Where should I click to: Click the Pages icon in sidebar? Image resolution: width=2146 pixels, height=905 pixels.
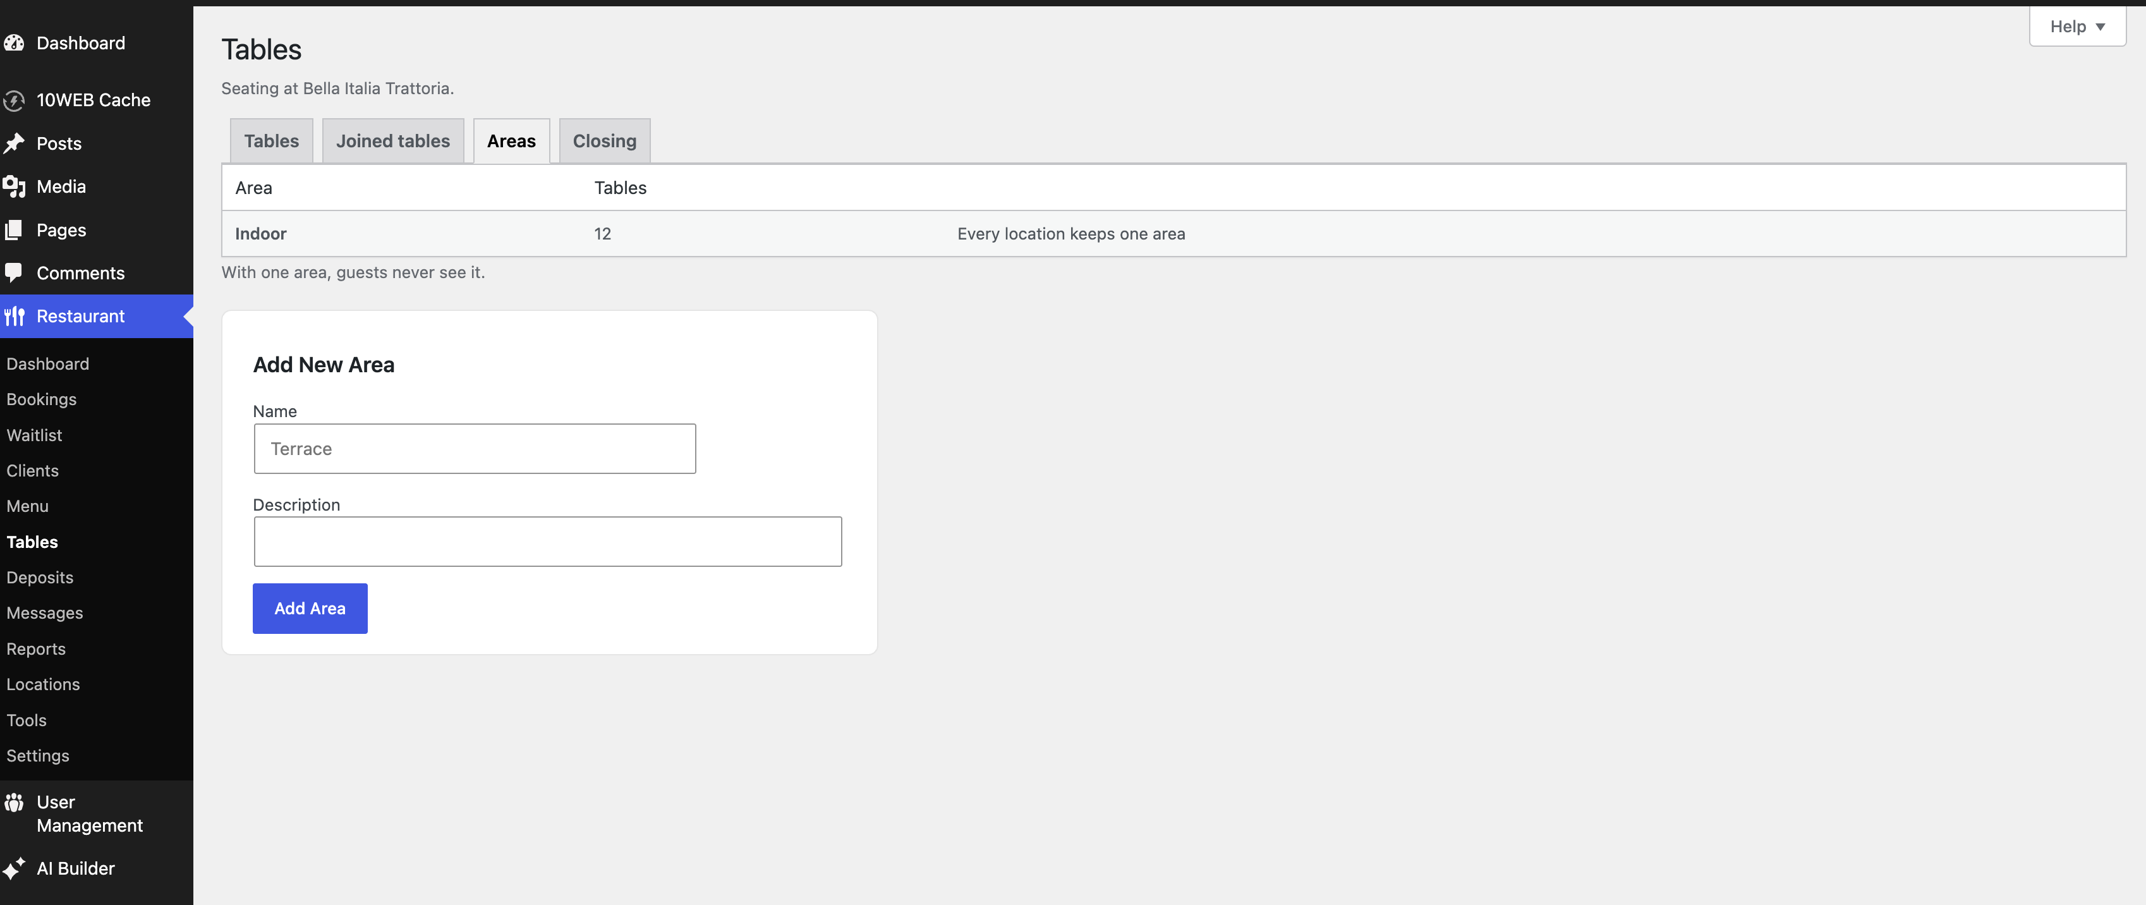pos(14,230)
